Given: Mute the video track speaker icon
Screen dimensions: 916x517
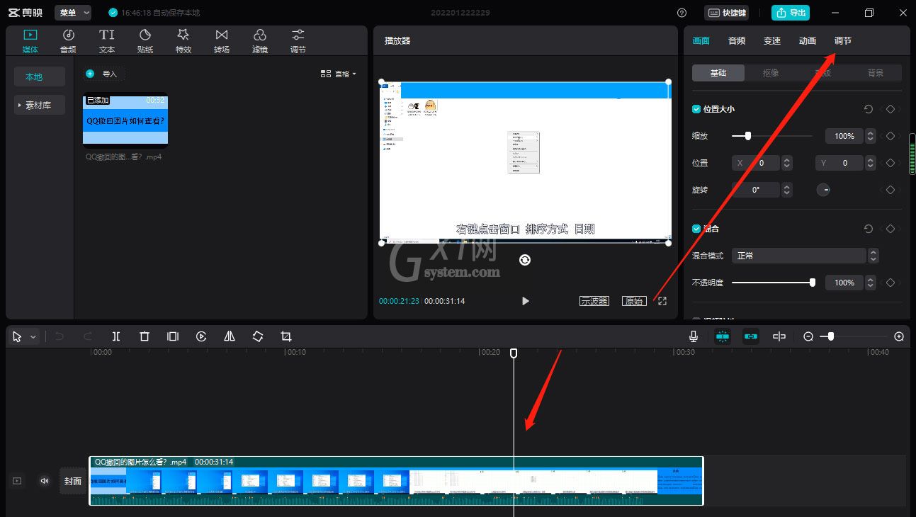Looking at the screenshot, I should tap(45, 481).
